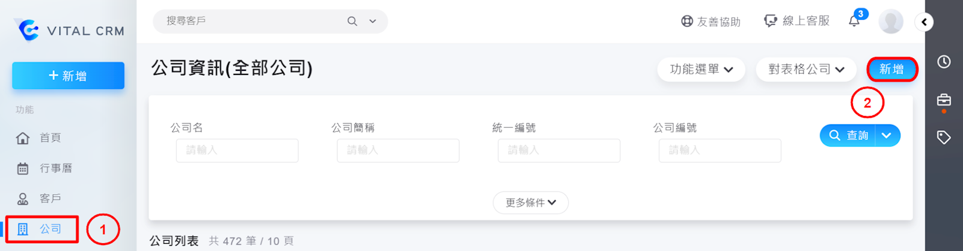This screenshot has width=963, height=251.
Task: Open user profile avatar
Action: [x=890, y=22]
